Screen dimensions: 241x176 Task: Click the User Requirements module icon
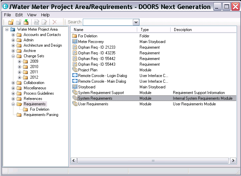(75, 104)
